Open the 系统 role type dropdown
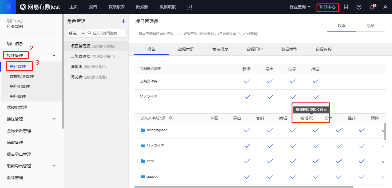Screen dimensions: 392x188 click(76, 33)
